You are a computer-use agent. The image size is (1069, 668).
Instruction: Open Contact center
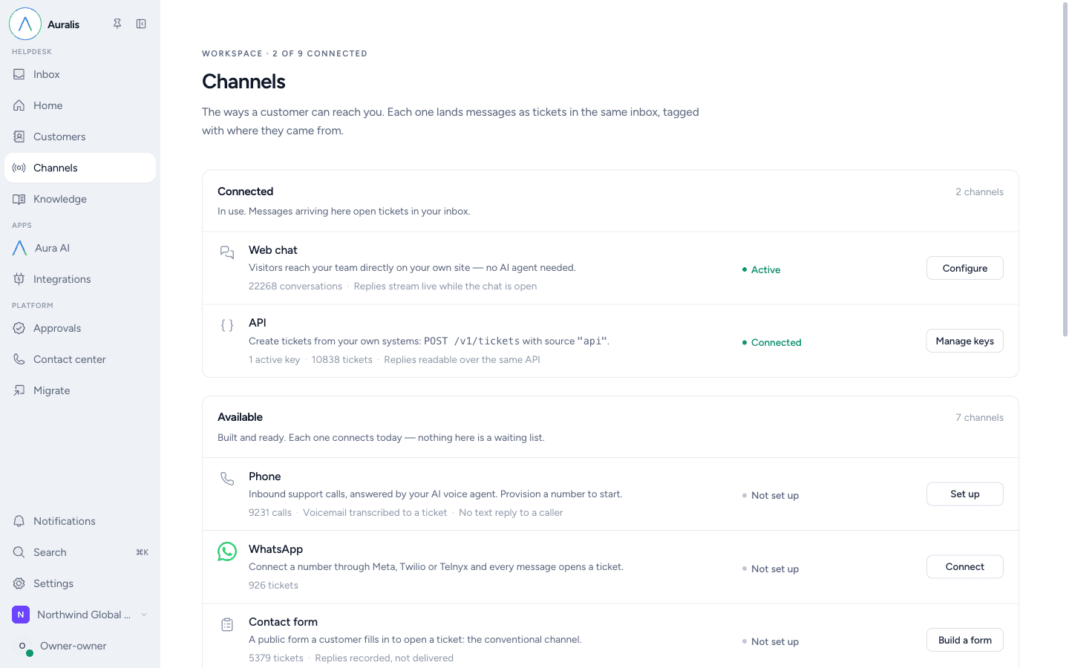tap(80, 359)
